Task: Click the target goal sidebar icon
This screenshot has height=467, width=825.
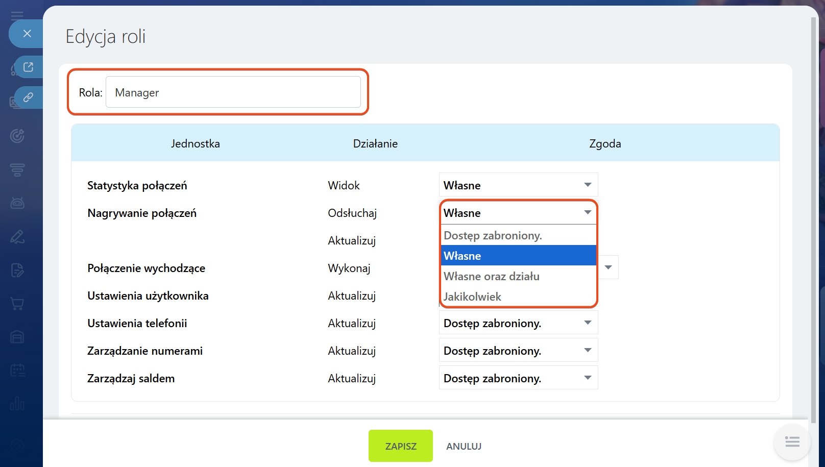Action: pos(17,136)
